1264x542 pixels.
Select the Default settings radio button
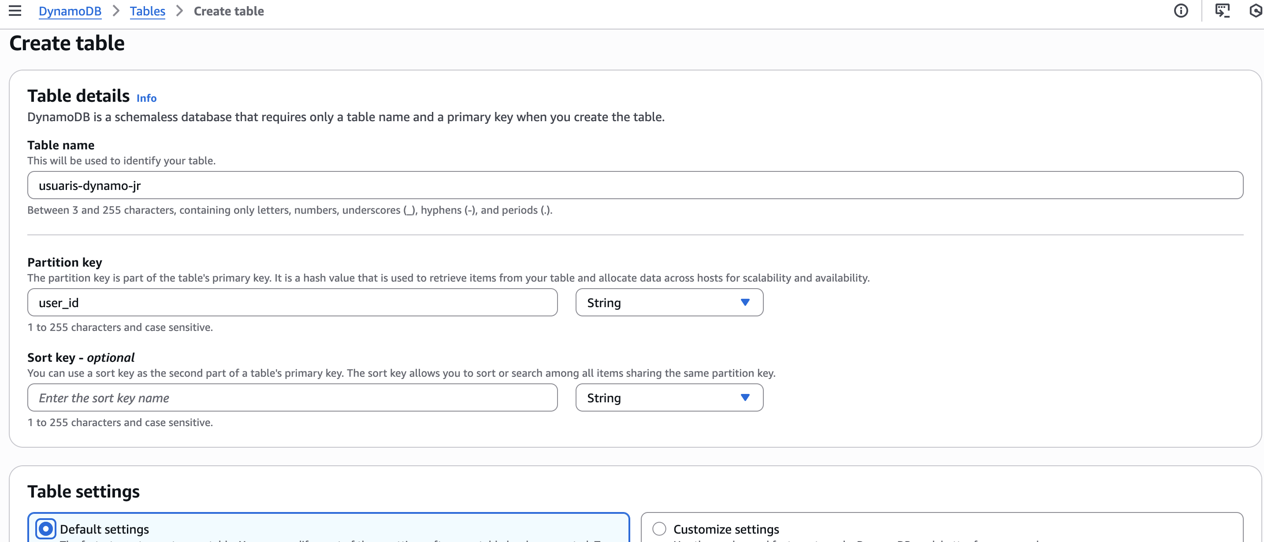click(x=46, y=529)
